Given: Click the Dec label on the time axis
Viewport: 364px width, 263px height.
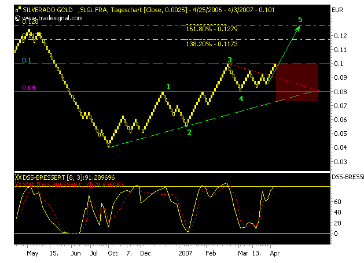Looking at the screenshot, I should [x=145, y=253].
